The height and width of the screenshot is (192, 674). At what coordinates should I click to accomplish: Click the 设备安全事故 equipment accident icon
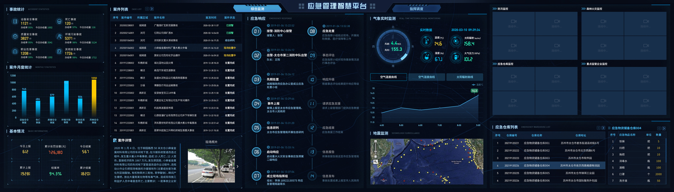[15, 21]
